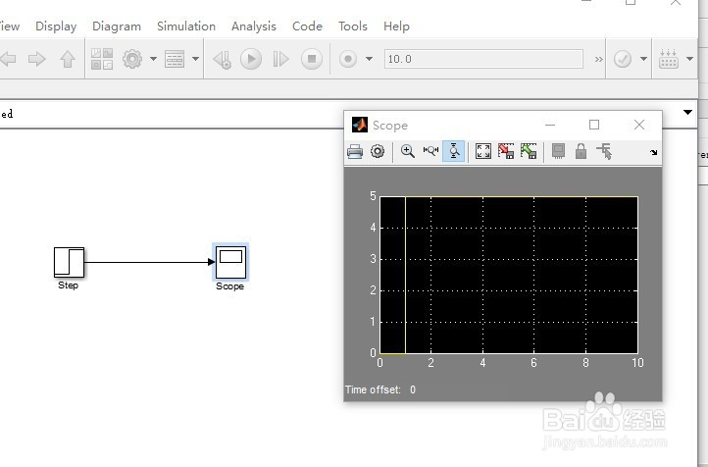Expand the Record button dropdown arrow
Screen dimensions: 708x467
coord(369,59)
